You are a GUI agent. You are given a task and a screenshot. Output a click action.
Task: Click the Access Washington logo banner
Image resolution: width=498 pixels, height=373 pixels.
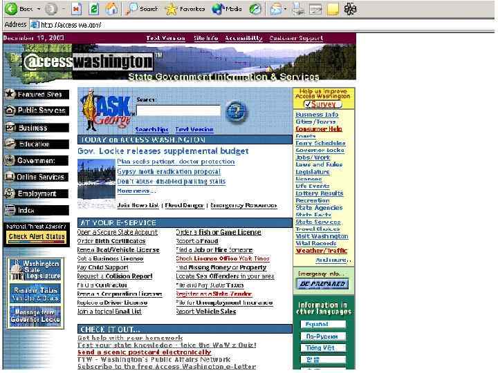(x=89, y=62)
